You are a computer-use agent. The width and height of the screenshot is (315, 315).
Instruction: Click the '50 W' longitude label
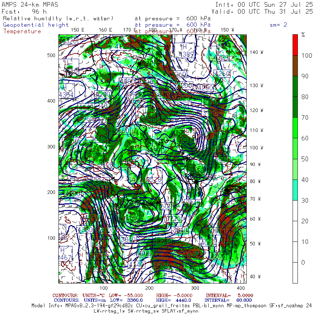tap(255, 244)
